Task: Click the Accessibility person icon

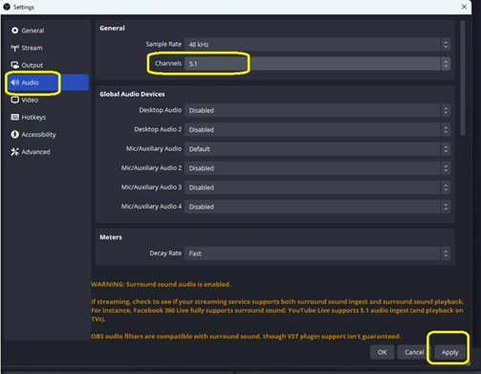Action: point(14,134)
